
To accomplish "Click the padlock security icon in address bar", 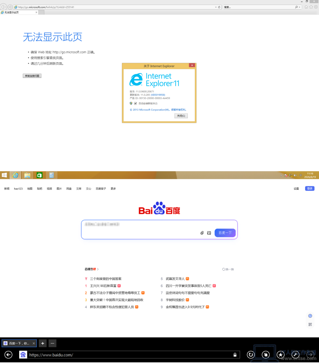I will coord(235,355).
